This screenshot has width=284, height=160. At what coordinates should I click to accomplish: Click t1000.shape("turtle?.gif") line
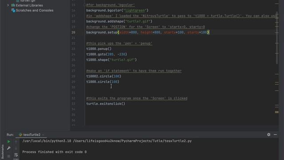[111, 60]
